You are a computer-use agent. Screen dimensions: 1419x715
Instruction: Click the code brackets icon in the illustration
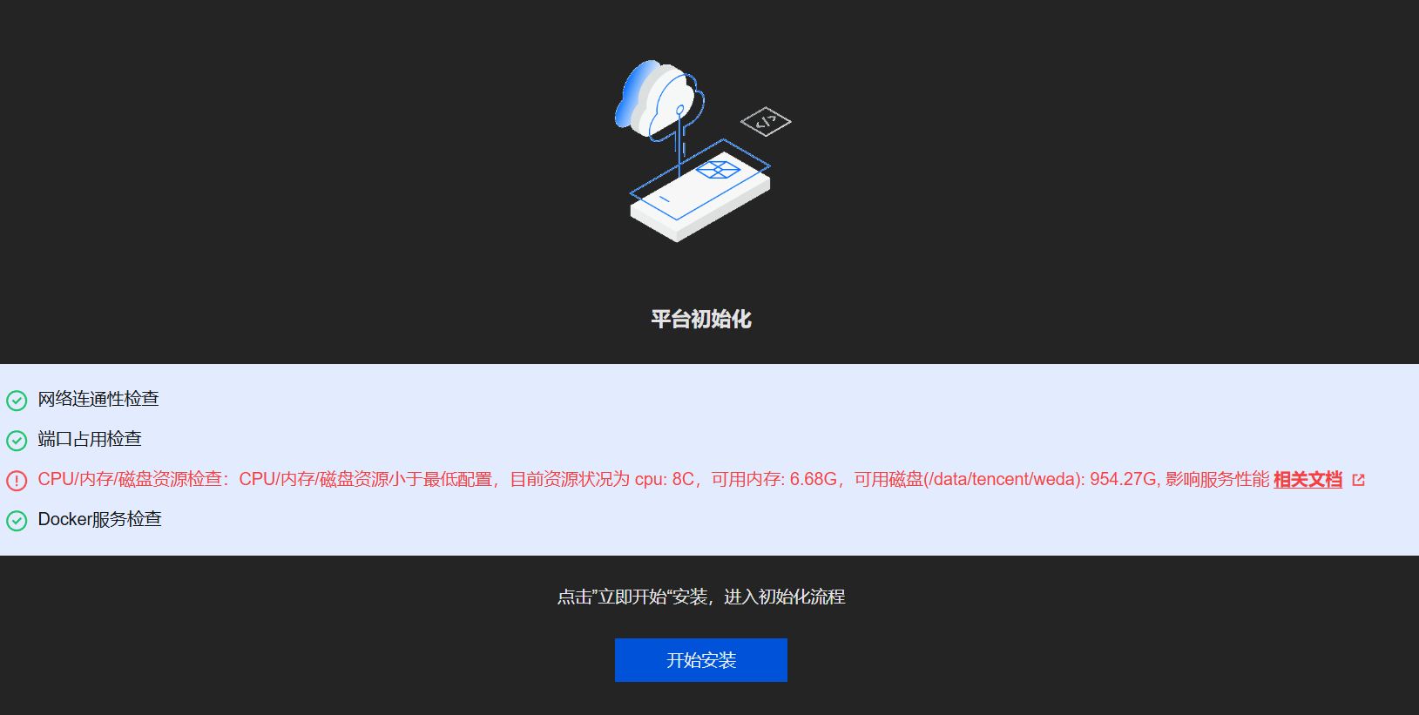point(766,122)
